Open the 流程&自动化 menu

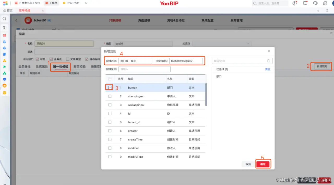tap(176, 20)
